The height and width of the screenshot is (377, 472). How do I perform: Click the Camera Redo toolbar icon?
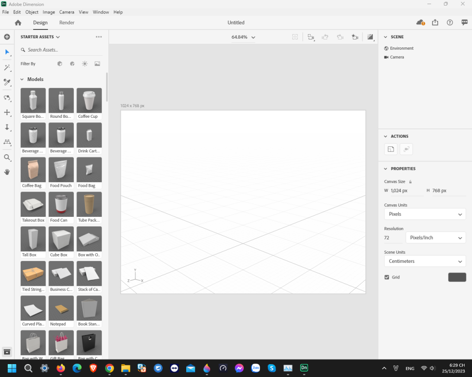(x=340, y=37)
